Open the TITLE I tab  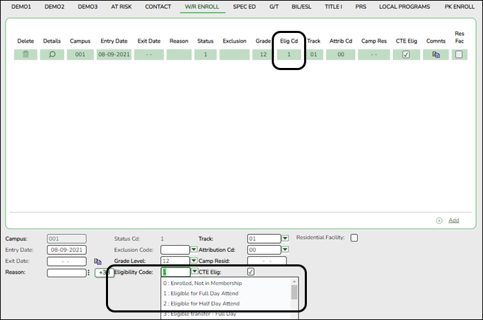tap(333, 7)
